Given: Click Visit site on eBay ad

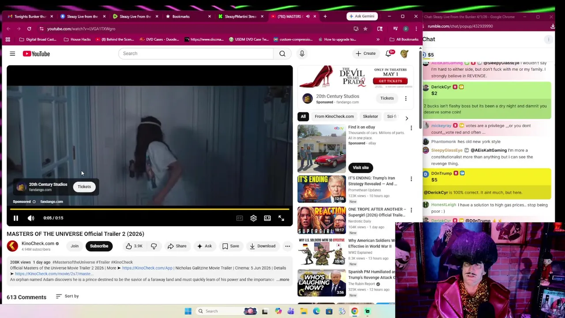Looking at the screenshot, I should click(361, 167).
